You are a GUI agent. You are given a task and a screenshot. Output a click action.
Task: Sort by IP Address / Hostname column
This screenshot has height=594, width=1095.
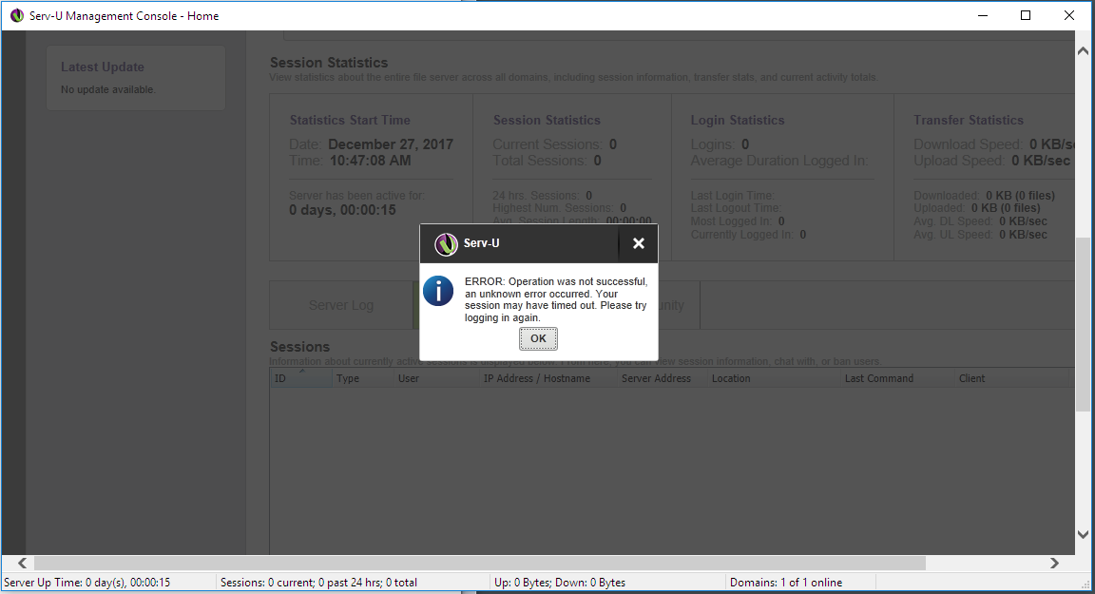548,378
